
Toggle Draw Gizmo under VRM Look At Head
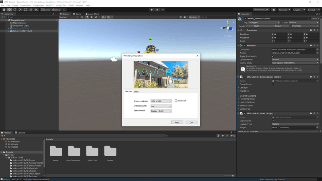coord(273,121)
